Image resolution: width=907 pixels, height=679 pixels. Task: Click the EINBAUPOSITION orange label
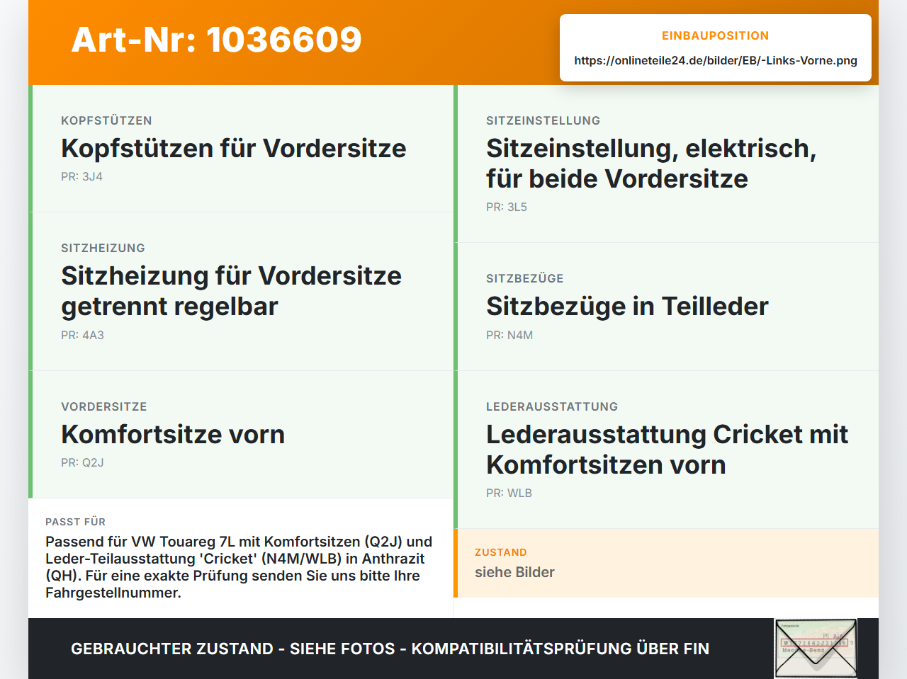716,35
